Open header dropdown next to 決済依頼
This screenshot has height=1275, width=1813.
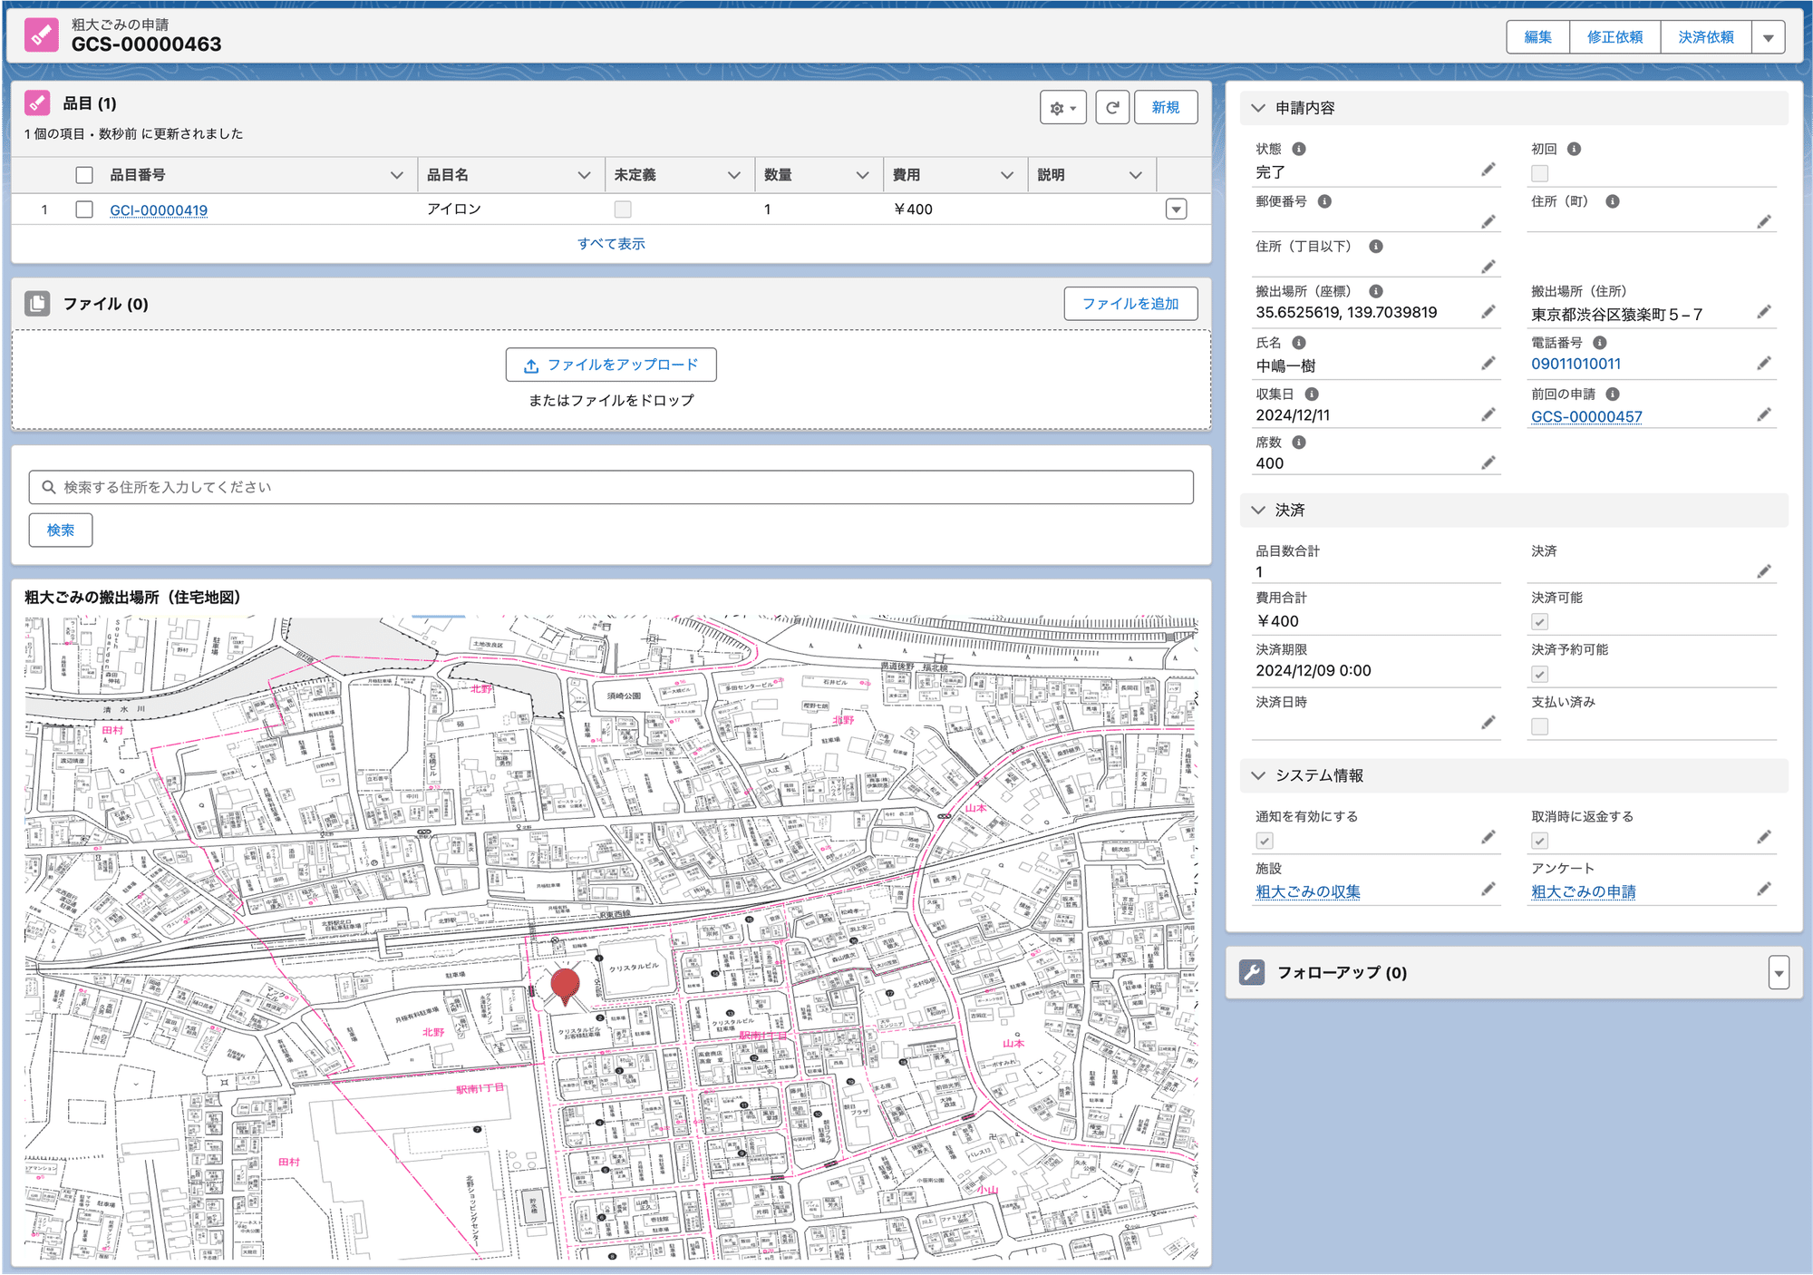[1768, 37]
